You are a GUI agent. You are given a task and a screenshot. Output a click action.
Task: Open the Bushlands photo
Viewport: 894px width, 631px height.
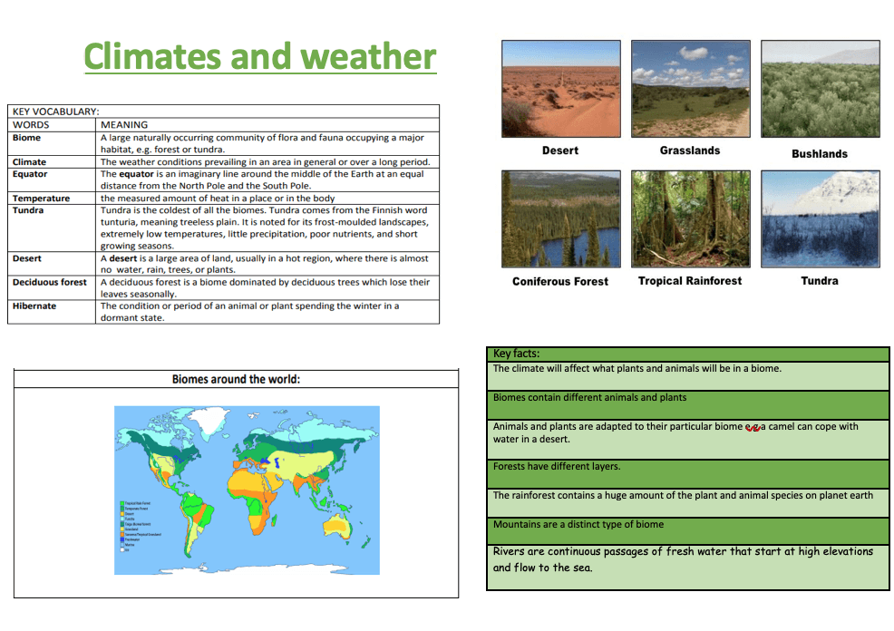click(820, 89)
